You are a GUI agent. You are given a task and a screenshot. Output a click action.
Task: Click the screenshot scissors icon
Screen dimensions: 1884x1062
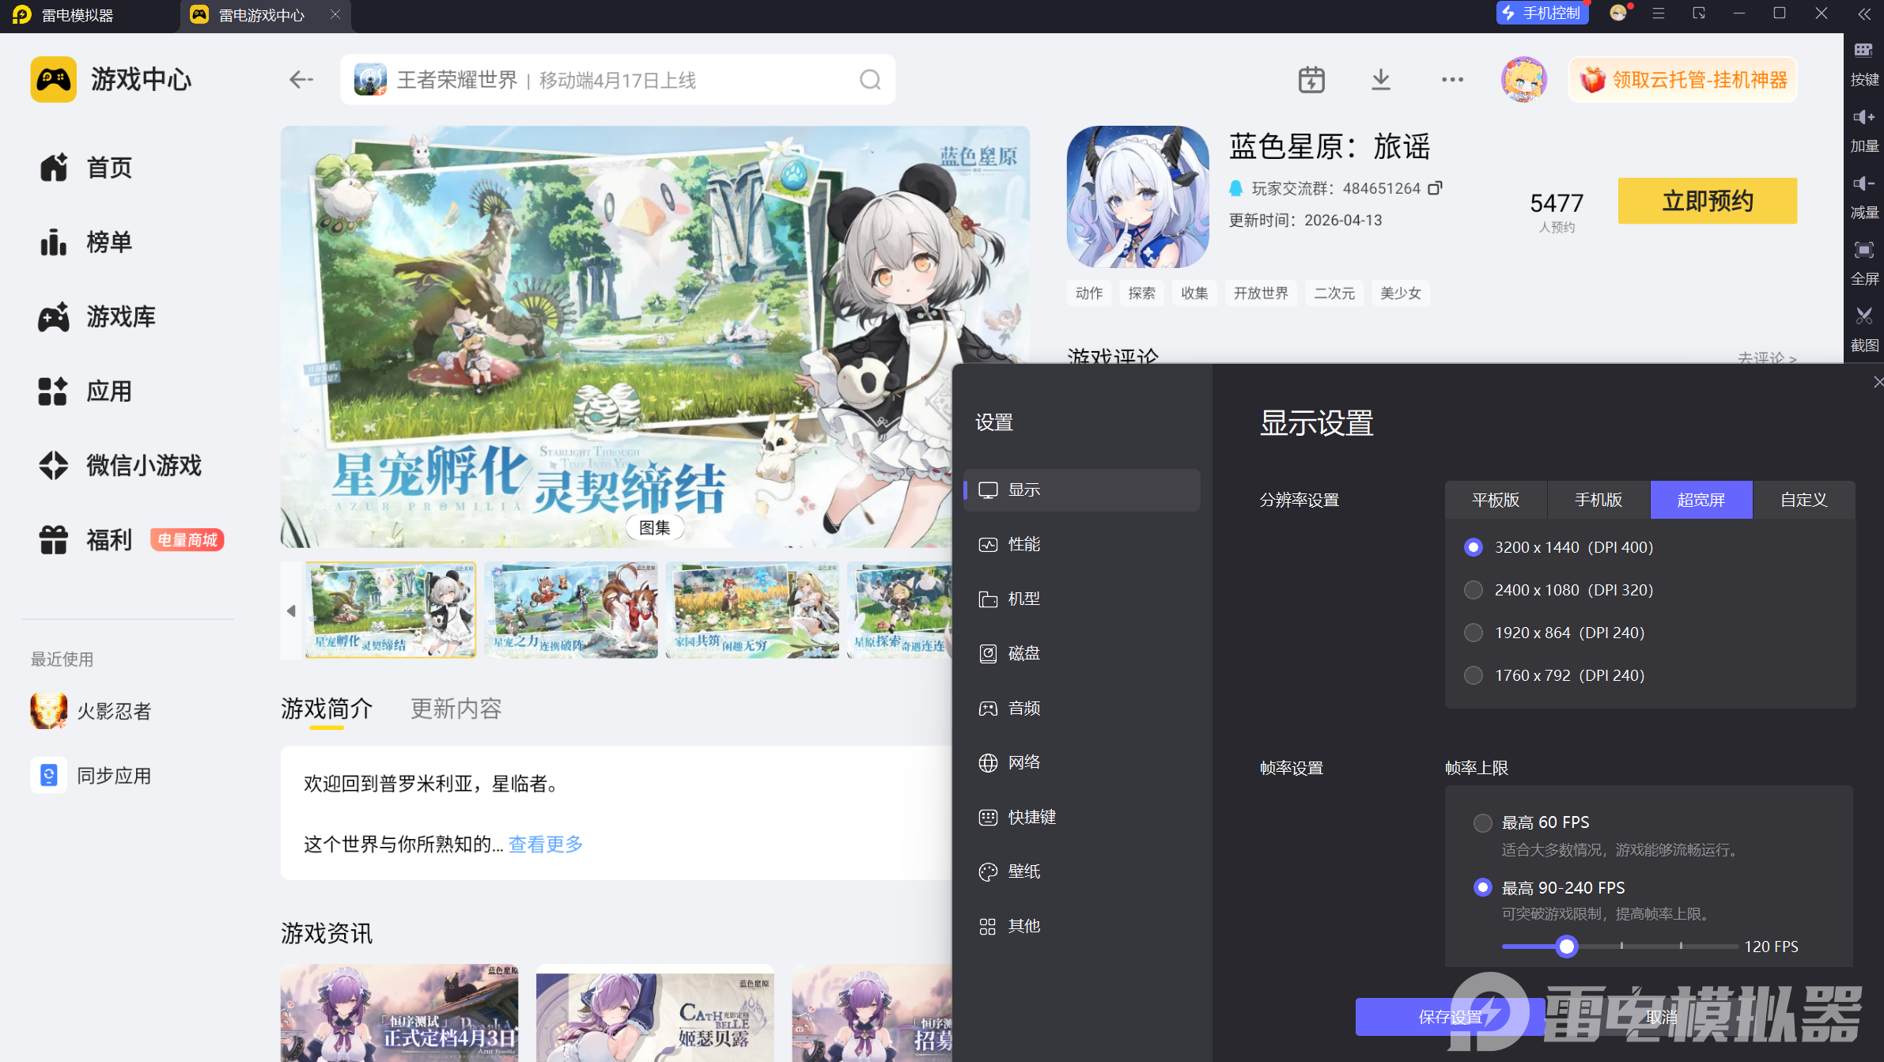(x=1864, y=316)
